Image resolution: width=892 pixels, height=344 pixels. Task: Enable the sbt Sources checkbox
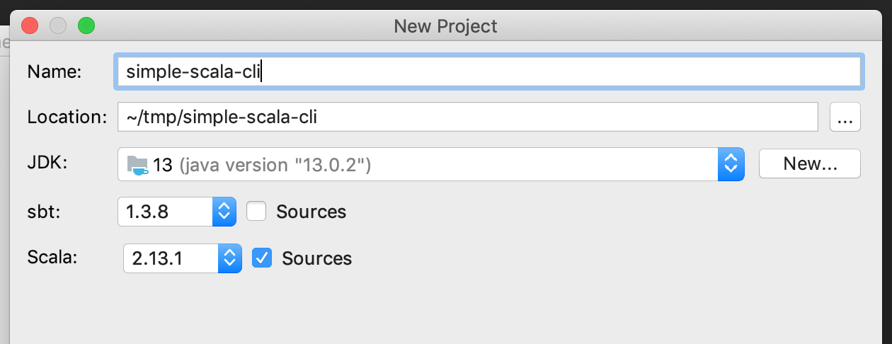tap(256, 212)
